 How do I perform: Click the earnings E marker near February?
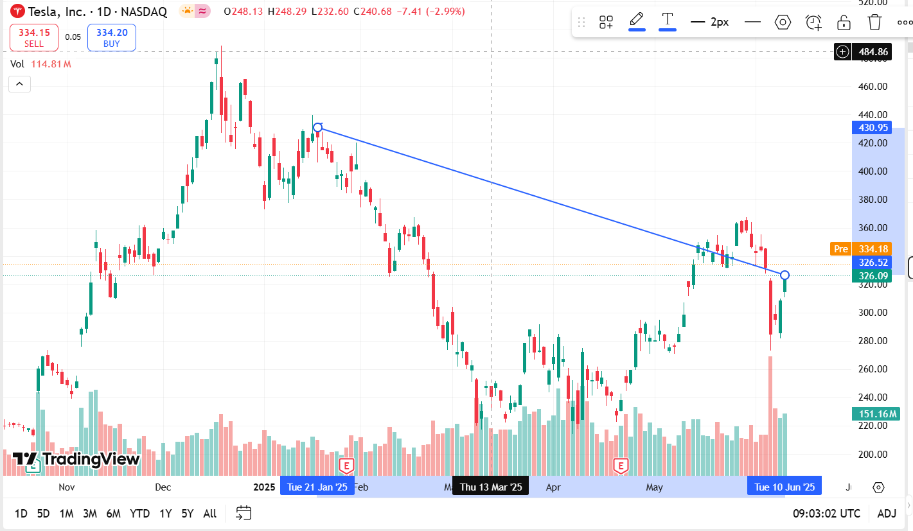(x=347, y=465)
